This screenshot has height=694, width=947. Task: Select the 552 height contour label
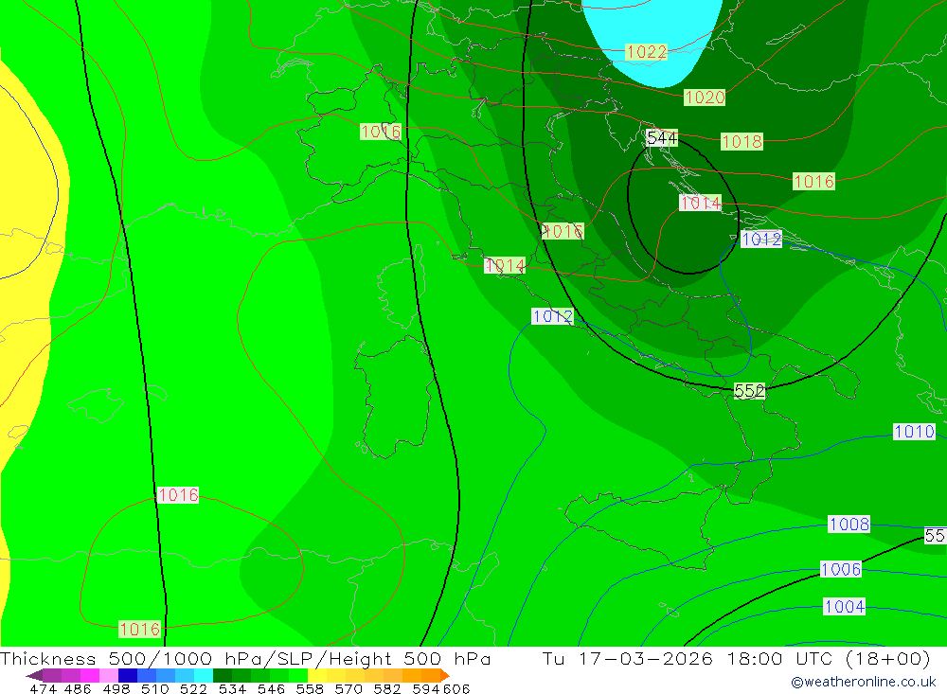pos(749,391)
